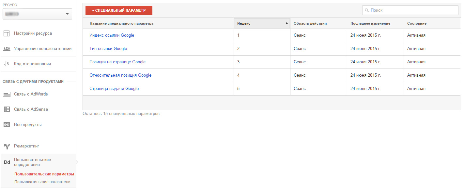This screenshot has height=191, width=465.
Task: Select Пользовательские показатели submenu item
Action: [42, 182]
